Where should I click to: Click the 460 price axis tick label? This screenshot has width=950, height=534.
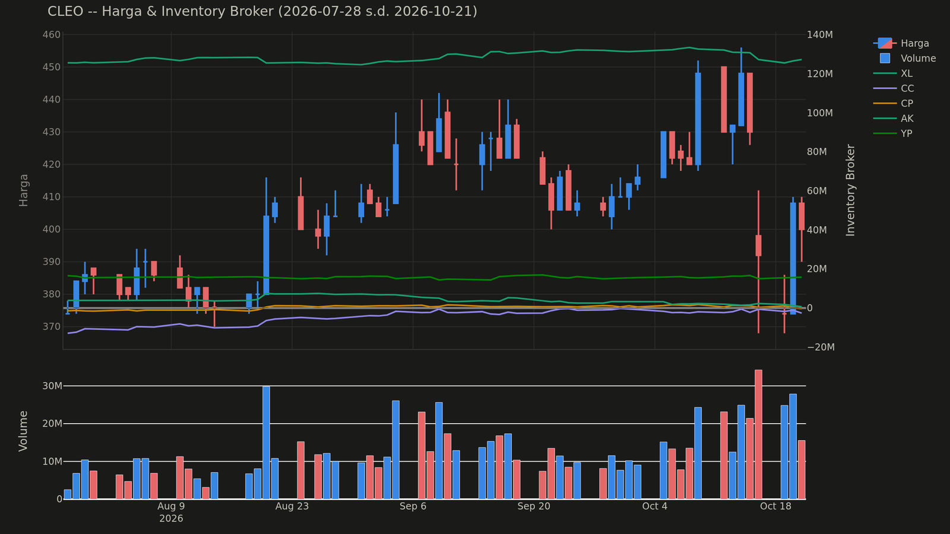(52, 35)
